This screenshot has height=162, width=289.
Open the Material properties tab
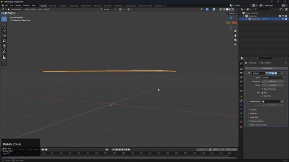[241, 121]
